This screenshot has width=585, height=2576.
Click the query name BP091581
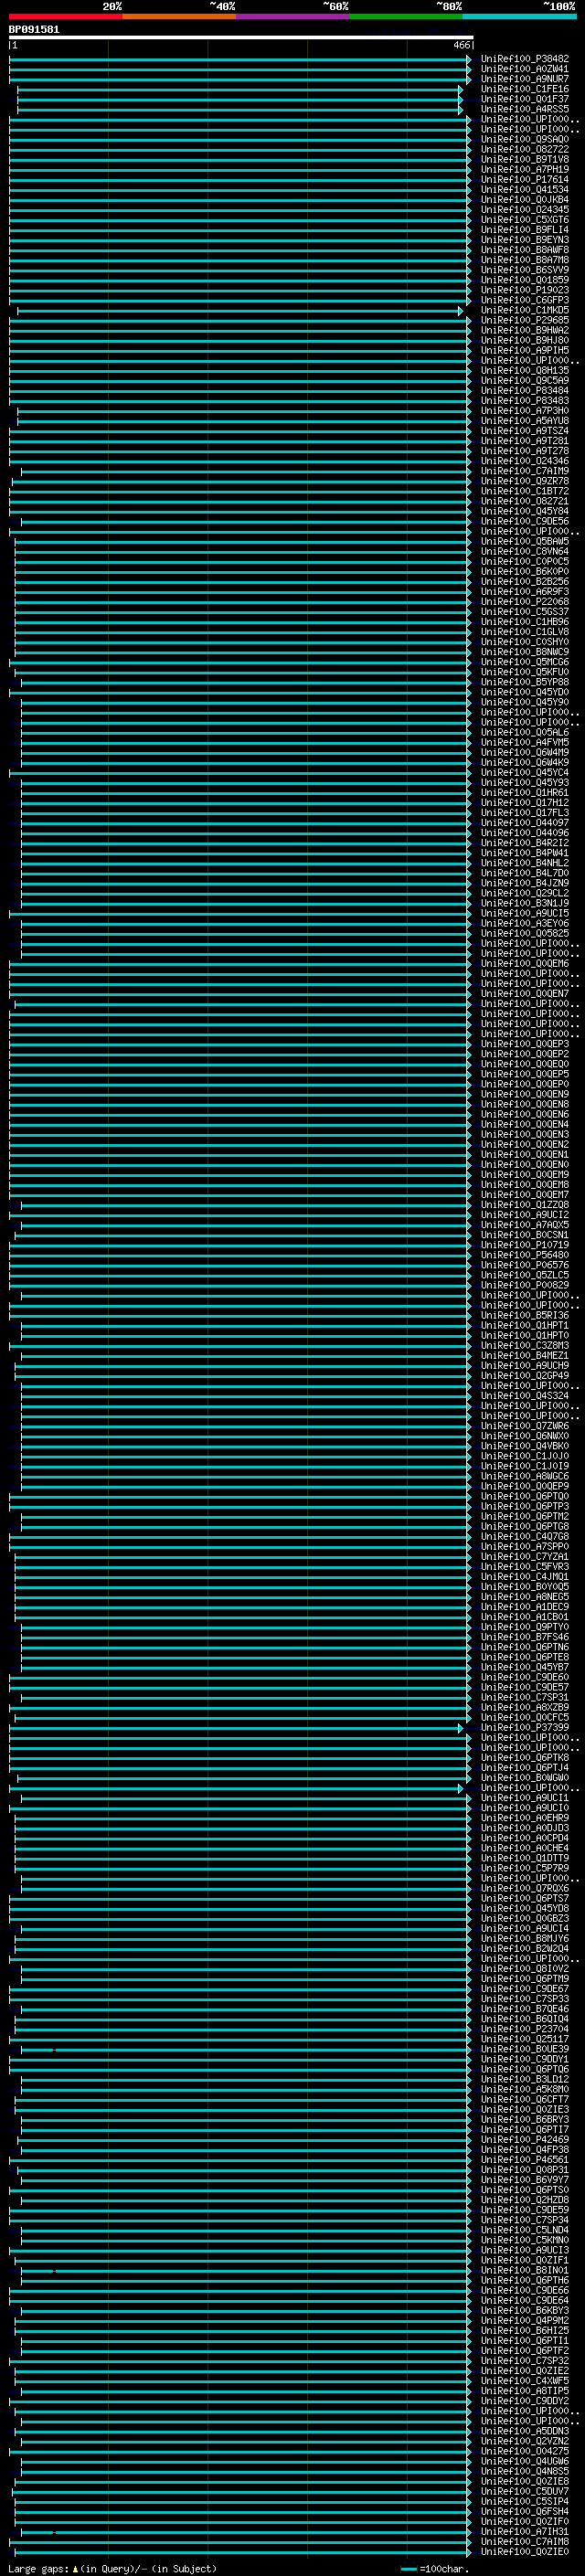pos(34,30)
